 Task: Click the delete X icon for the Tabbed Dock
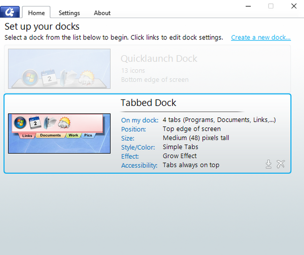point(281,164)
